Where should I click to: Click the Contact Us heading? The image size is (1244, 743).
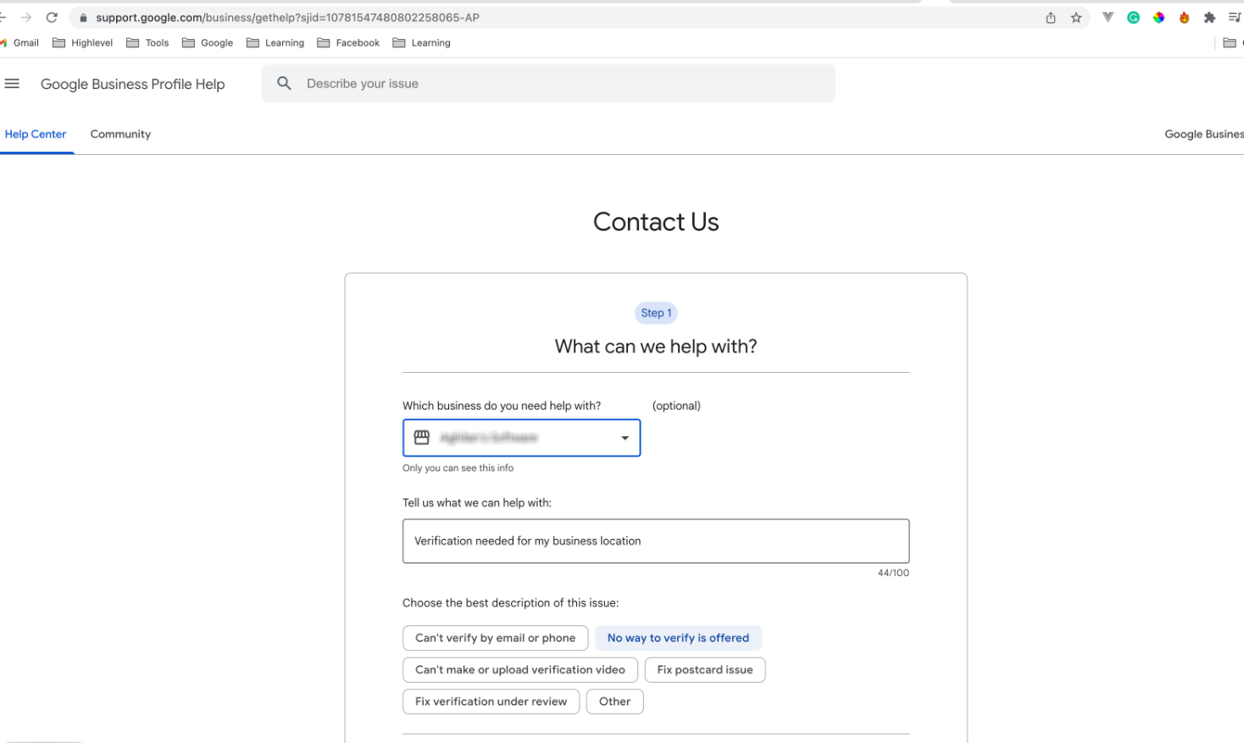click(656, 222)
